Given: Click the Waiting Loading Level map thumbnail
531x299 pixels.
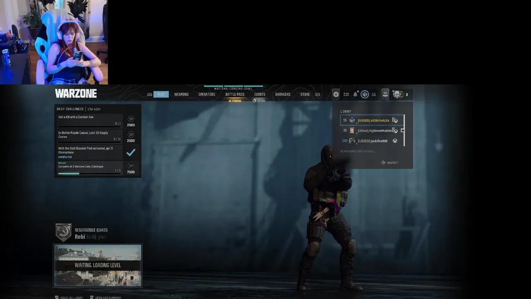Looking at the screenshot, I should tap(98, 266).
